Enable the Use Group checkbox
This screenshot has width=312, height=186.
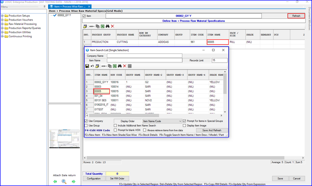(x=86, y=126)
